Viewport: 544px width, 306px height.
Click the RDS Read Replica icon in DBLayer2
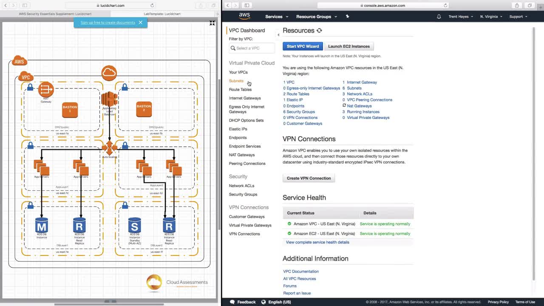(169, 225)
